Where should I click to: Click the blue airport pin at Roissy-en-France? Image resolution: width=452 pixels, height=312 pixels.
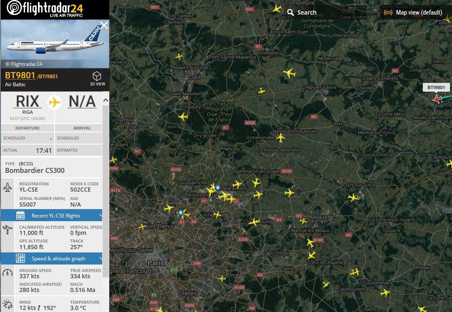pyautogui.click(x=218, y=189)
